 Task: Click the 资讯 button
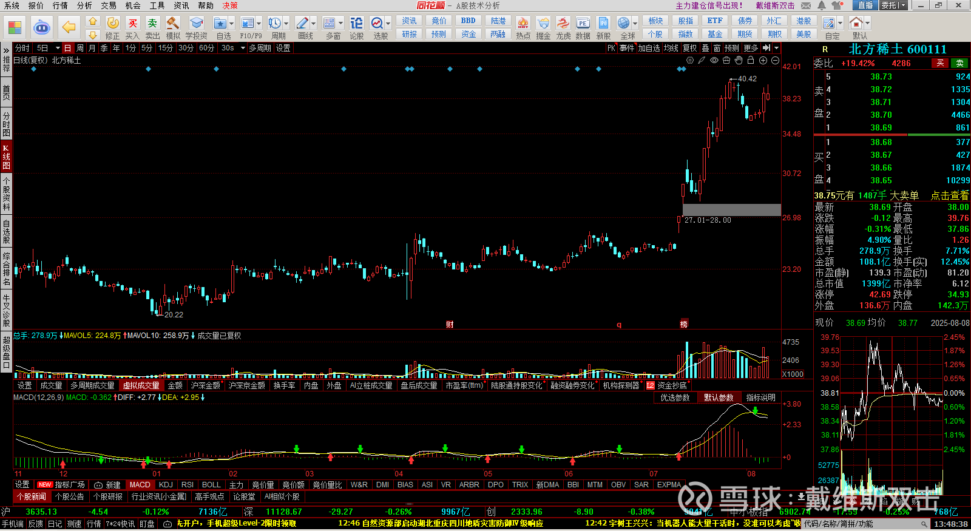(x=409, y=21)
